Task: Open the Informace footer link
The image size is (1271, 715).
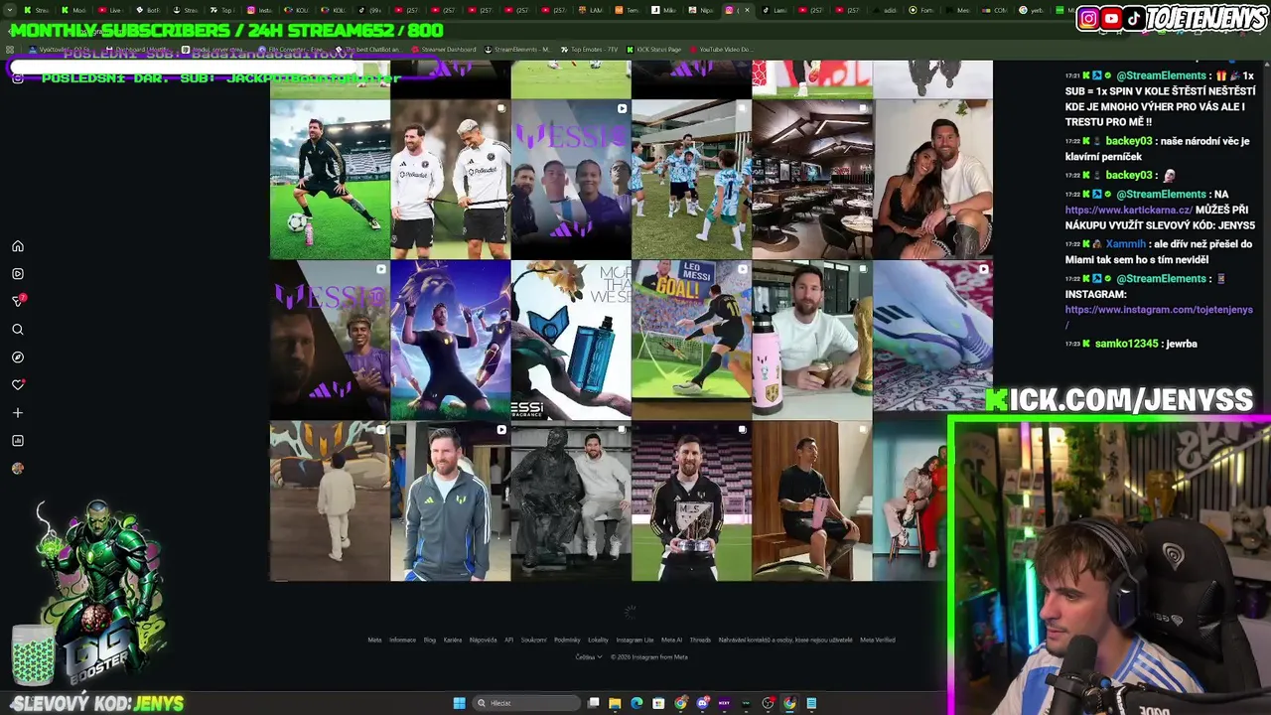Action: click(x=402, y=640)
